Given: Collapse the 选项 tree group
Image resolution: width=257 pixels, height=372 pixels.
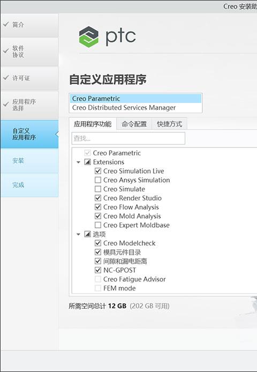Looking at the screenshot, I should 79,234.
